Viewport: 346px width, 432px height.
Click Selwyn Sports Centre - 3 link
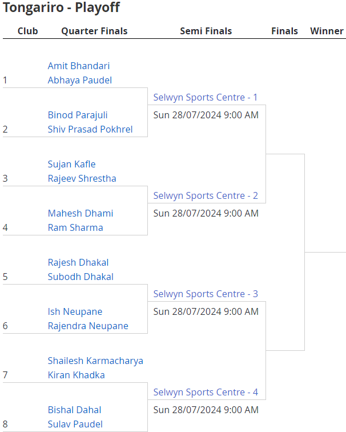[206, 294]
